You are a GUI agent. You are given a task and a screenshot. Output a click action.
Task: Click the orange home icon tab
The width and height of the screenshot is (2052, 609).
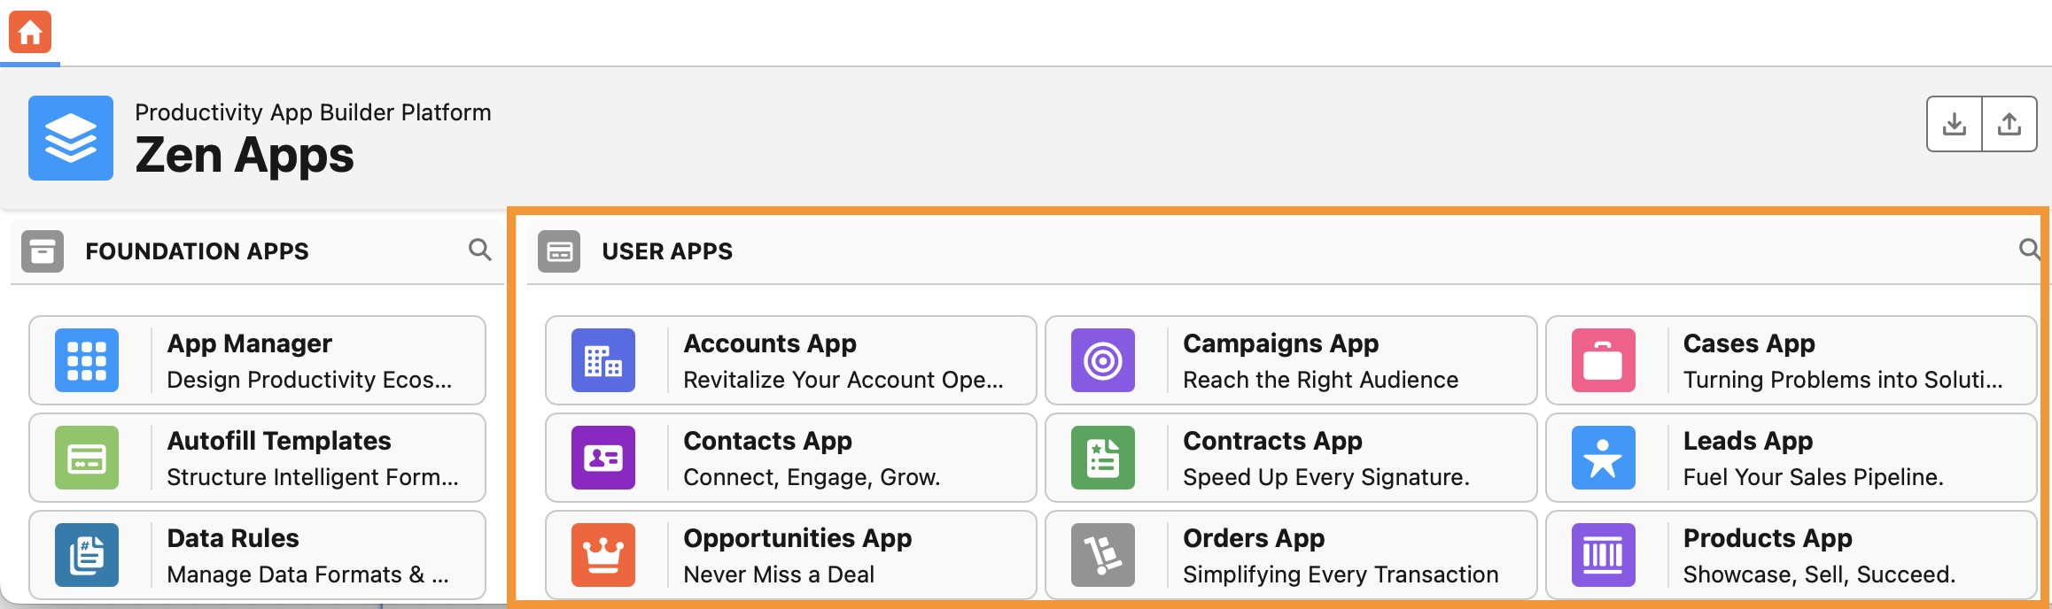point(30,33)
